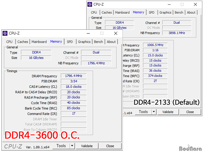The width and height of the screenshot is (203, 152).
Task: Click the DRAM Frequency value 1796.4 MHz
Action: click(x=73, y=76)
